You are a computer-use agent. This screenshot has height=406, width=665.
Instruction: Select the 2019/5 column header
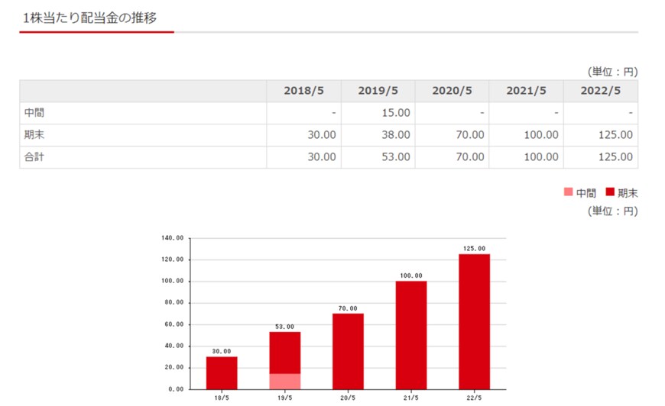click(378, 91)
